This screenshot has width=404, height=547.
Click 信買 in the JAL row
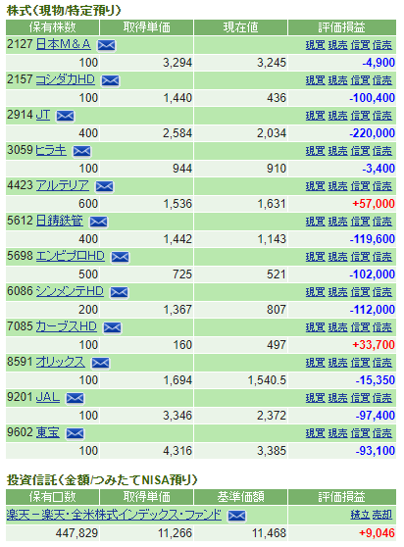pos(360,397)
